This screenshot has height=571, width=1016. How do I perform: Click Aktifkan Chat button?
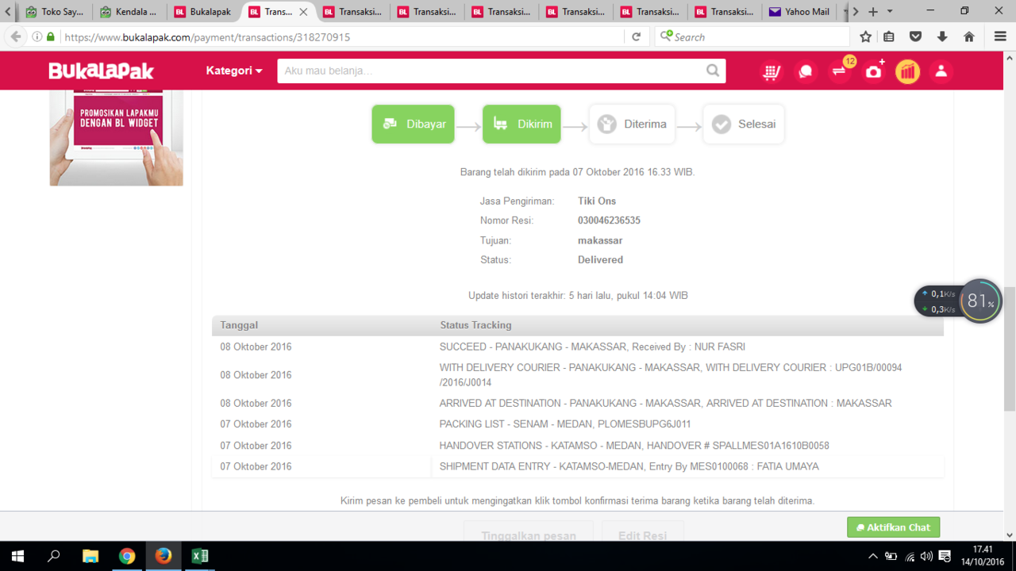click(x=894, y=527)
